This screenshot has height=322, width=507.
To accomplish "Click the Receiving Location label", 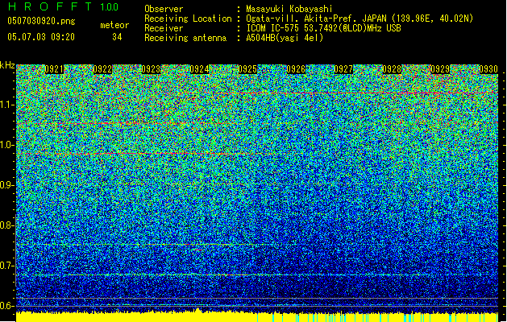I will pyautogui.click(x=188, y=19).
